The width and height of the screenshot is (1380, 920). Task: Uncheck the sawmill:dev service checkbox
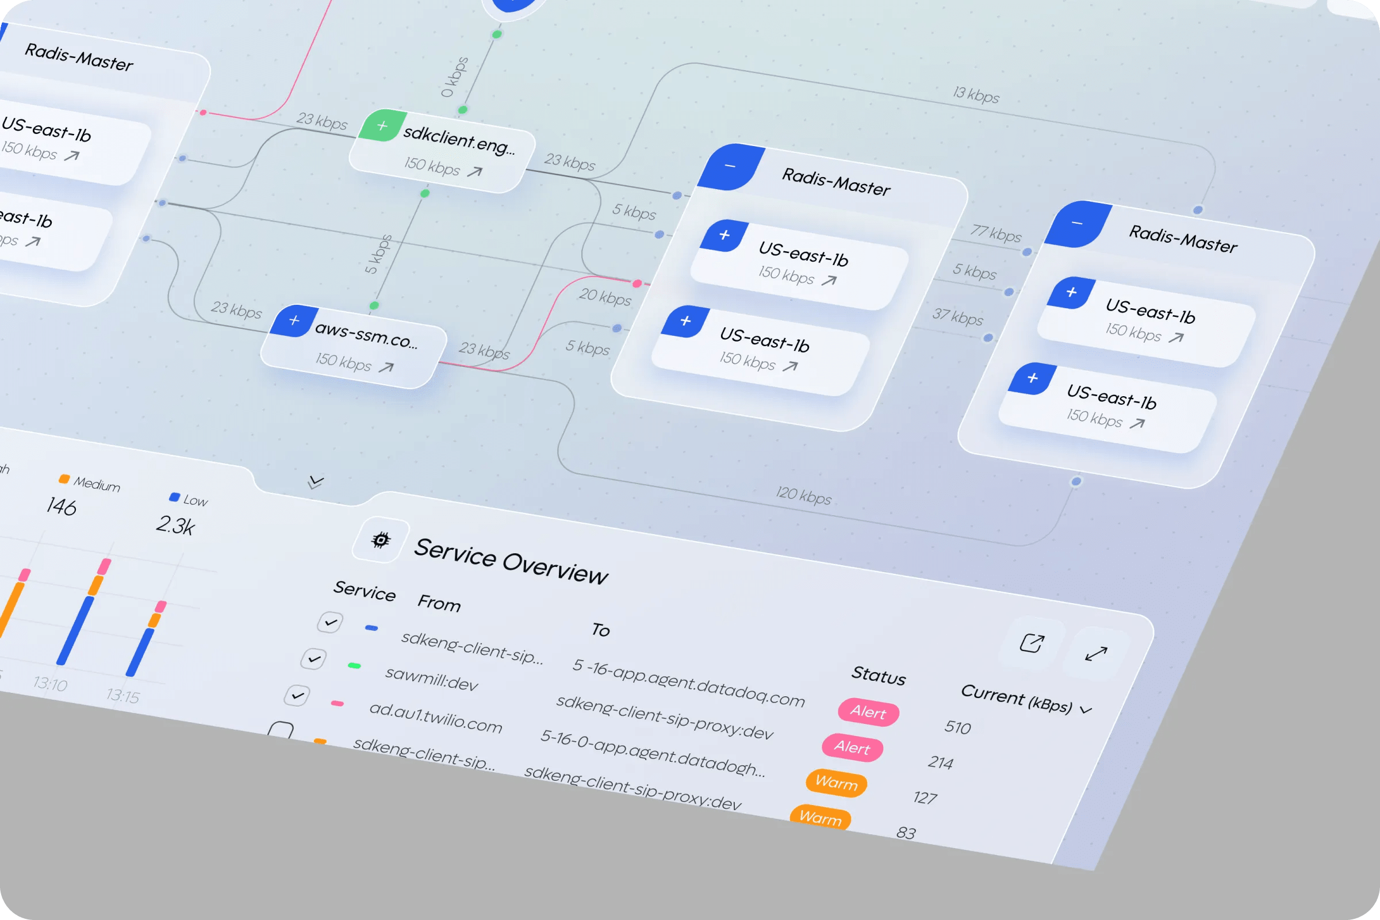point(313,660)
